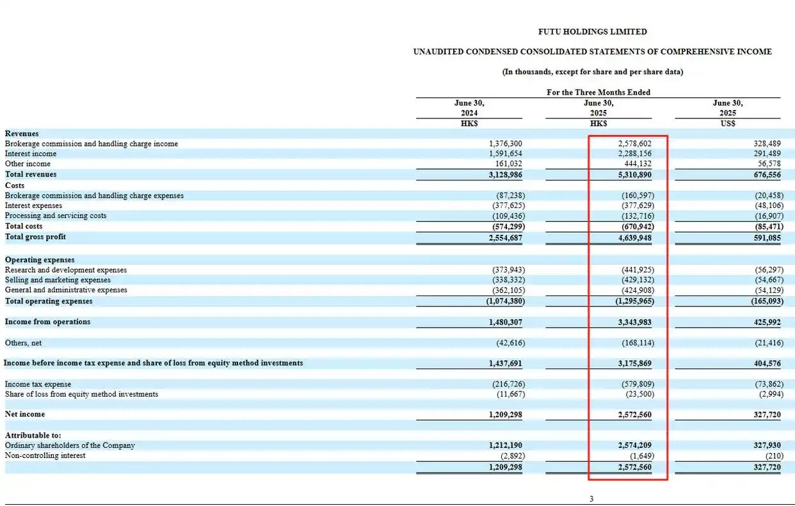The width and height of the screenshot is (795, 506).
Task: Click the (1,295,965) total operating expenses value
Action: point(634,301)
